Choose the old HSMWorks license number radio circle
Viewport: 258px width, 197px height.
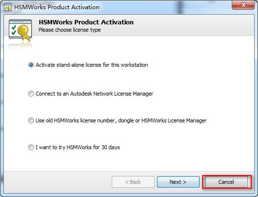pos(31,120)
